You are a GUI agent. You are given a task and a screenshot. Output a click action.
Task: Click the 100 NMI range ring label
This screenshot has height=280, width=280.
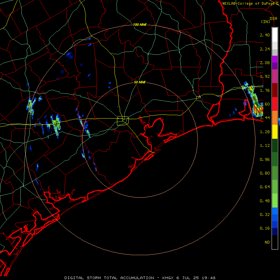(140, 25)
